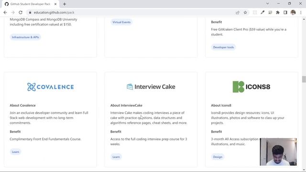Viewport: 306px width, 172px height.
Task: Open a new browser tab
Action: [65, 4]
